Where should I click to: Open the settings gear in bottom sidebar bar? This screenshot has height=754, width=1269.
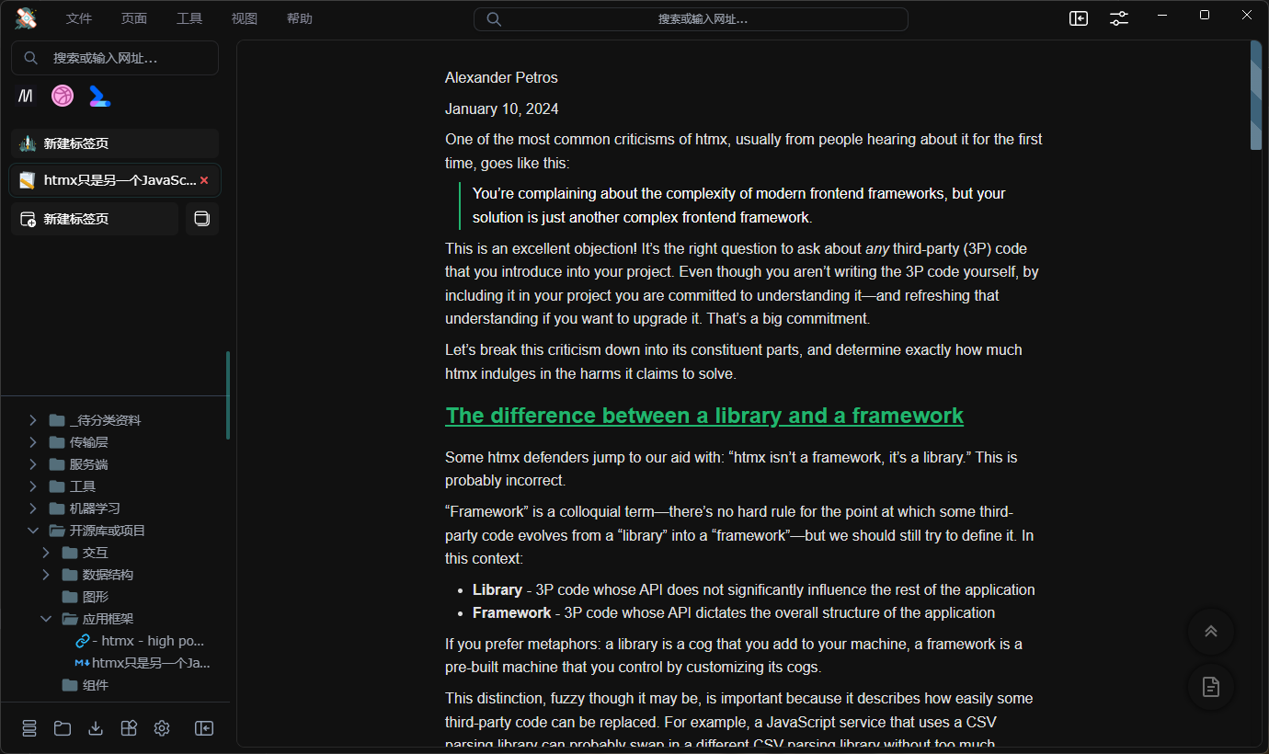tap(162, 728)
